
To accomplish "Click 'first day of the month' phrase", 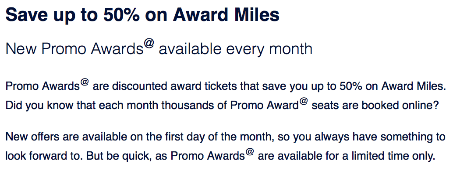I will click(x=219, y=137).
